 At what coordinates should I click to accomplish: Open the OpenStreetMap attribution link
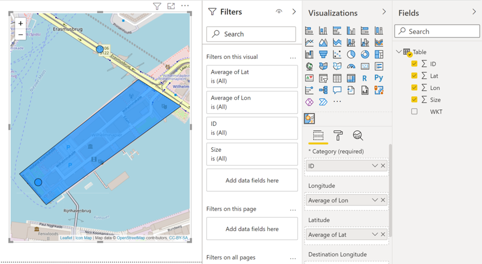pos(130,238)
